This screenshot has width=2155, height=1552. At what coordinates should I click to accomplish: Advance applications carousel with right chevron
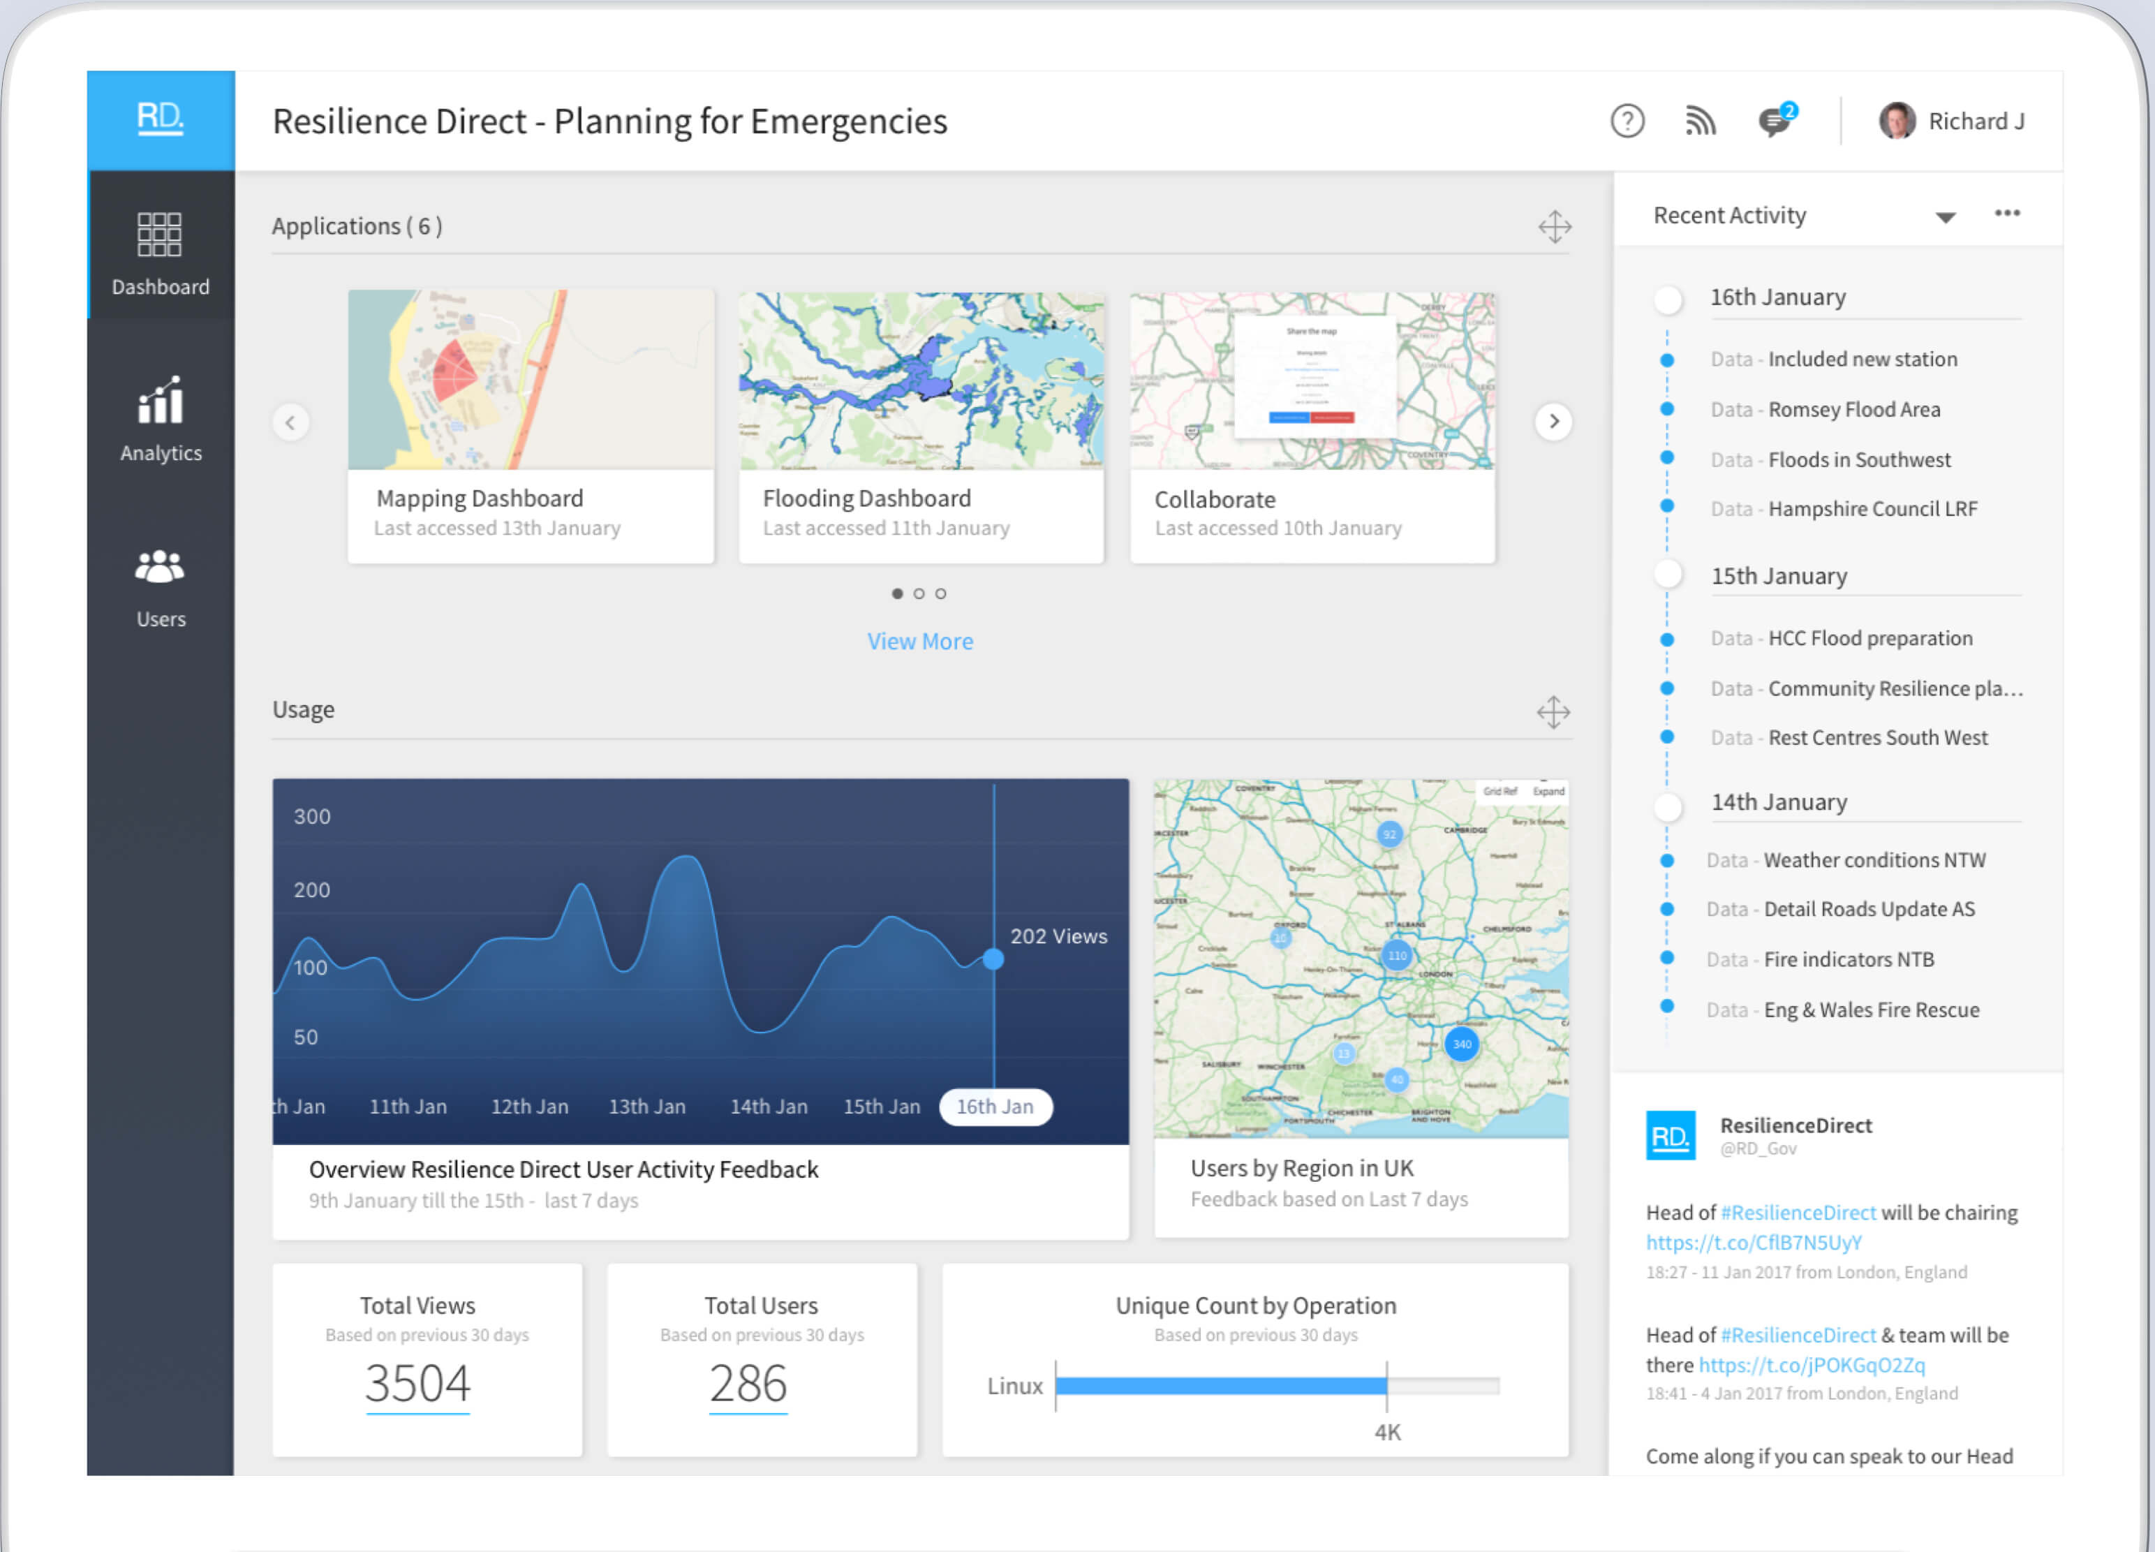1553,421
